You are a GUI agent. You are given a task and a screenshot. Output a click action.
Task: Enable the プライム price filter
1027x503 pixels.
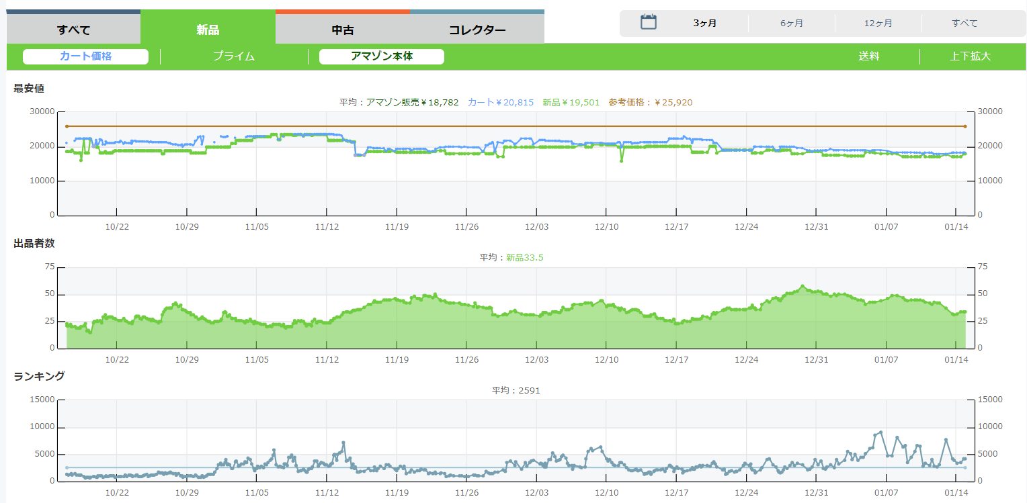coord(234,56)
